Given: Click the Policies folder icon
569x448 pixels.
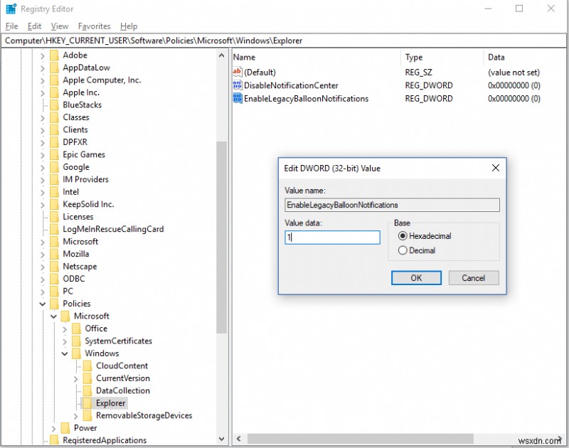Looking at the screenshot, I should coord(54,304).
